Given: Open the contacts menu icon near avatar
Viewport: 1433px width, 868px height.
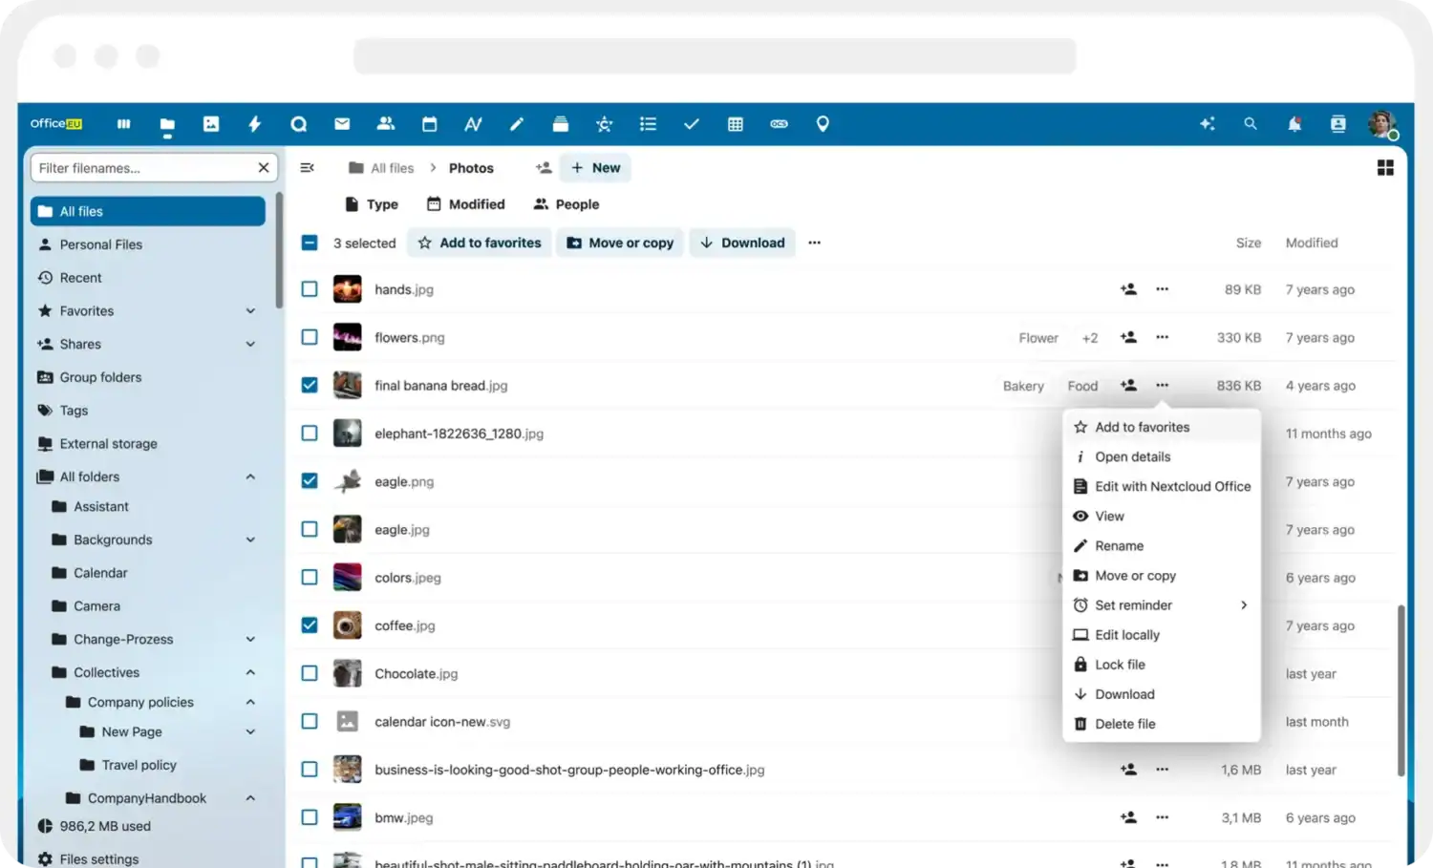Looking at the screenshot, I should pyautogui.click(x=1338, y=124).
